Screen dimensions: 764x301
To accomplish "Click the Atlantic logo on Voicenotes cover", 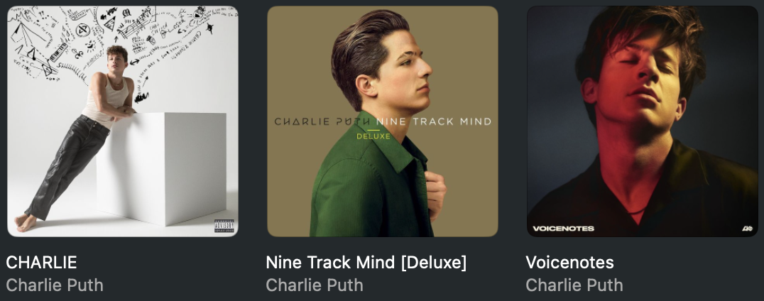I will [746, 229].
